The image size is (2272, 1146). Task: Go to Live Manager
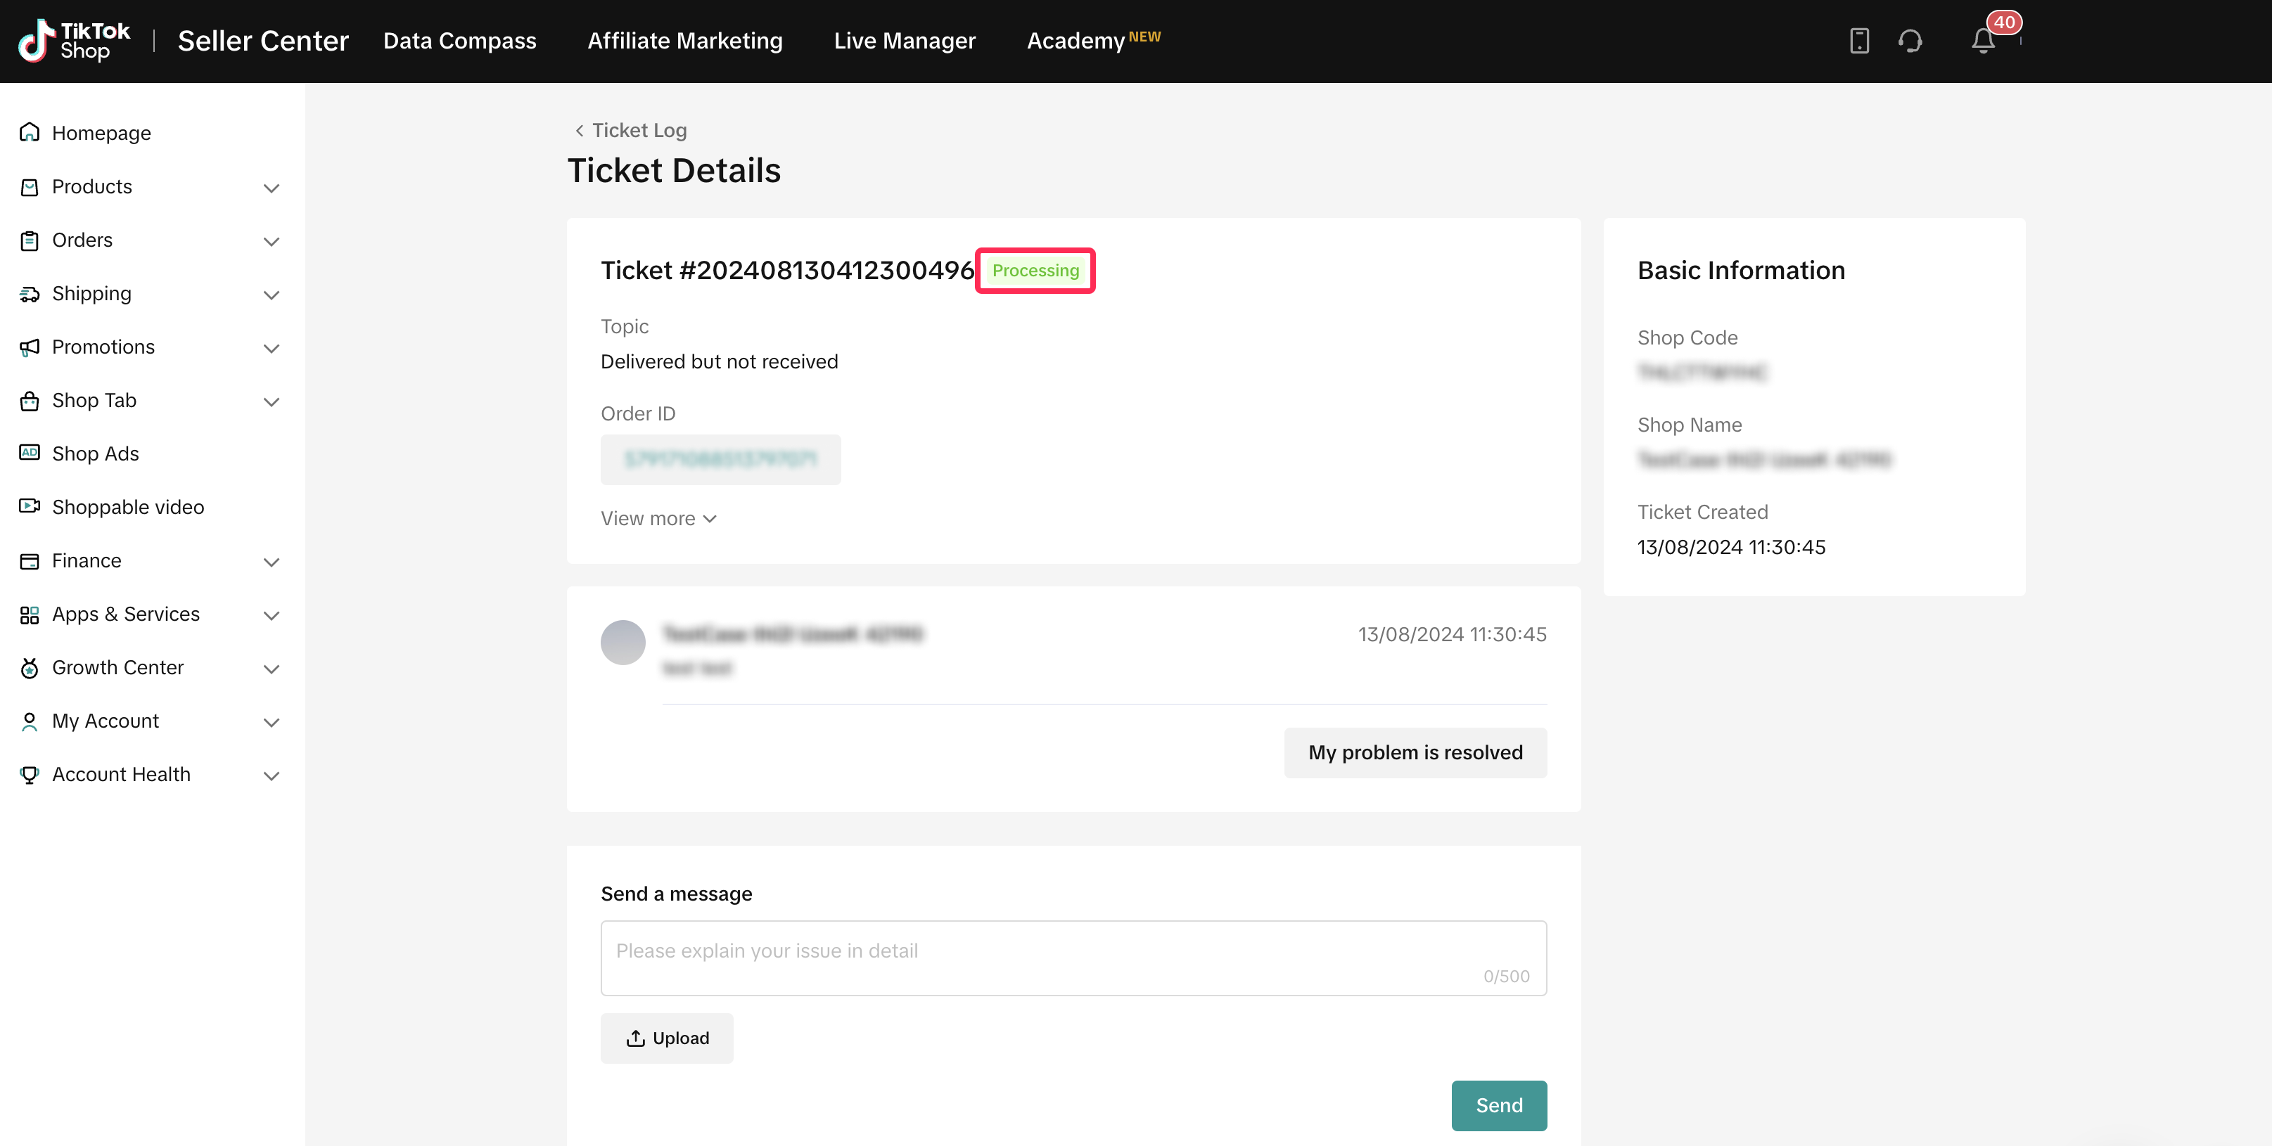(x=904, y=41)
